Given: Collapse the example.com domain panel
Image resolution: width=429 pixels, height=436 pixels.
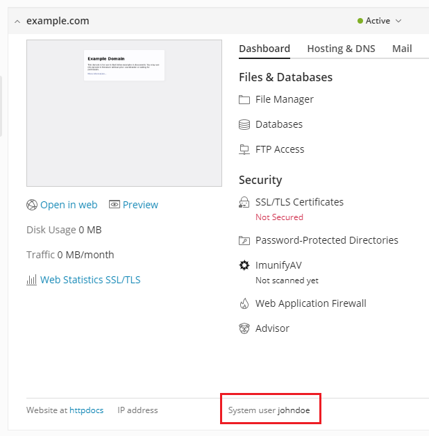Looking at the screenshot, I should coord(17,22).
